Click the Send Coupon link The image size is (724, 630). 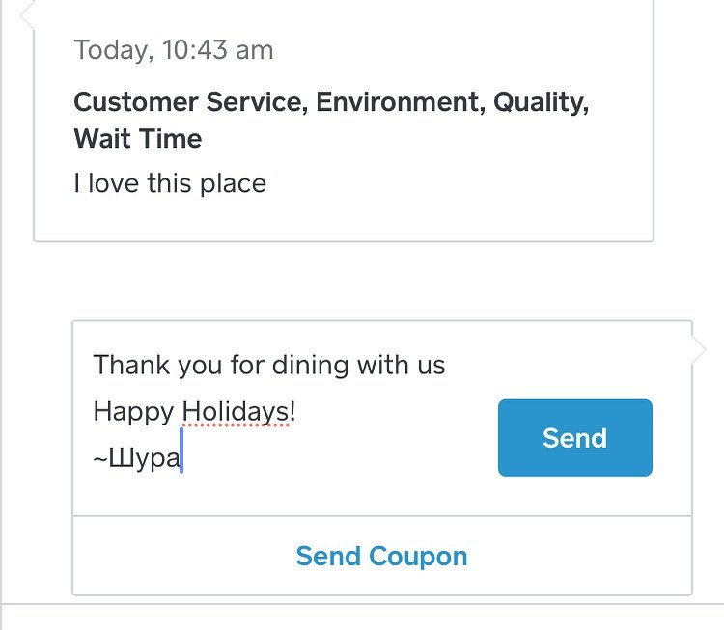pyautogui.click(x=381, y=557)
